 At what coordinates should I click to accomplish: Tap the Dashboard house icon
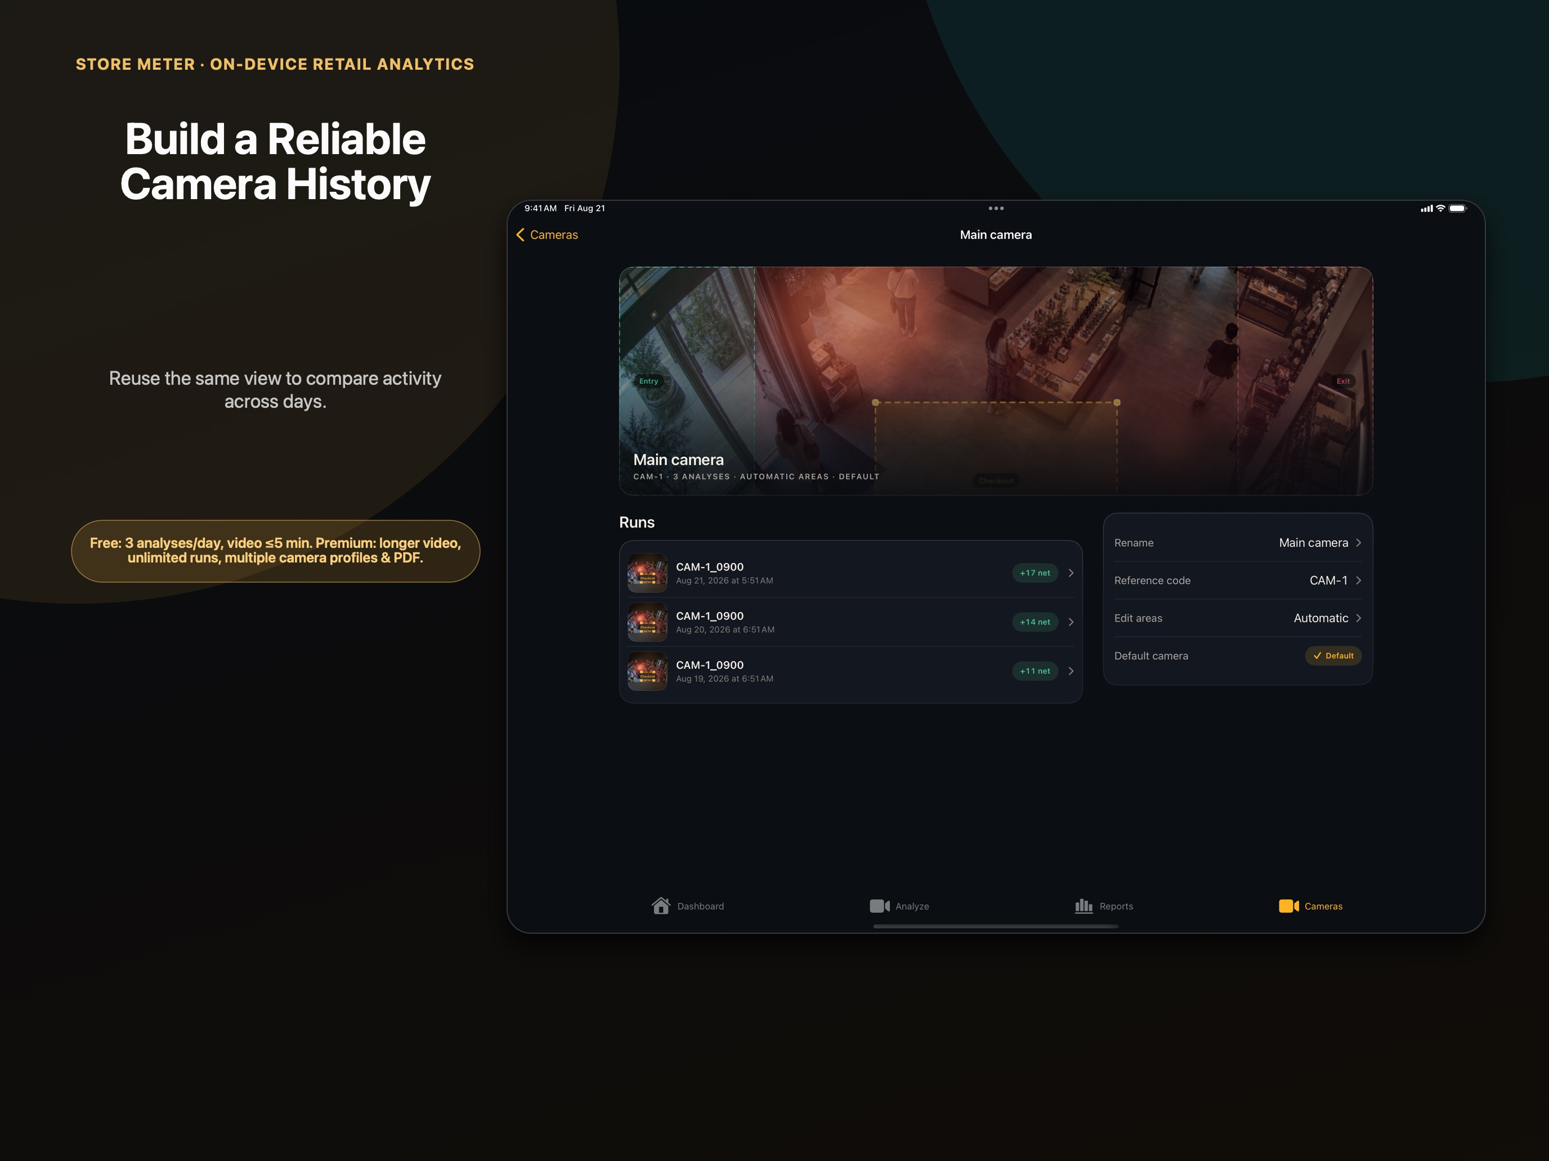click(661, 906)
